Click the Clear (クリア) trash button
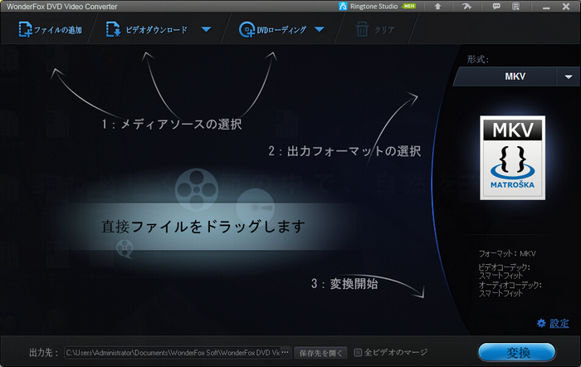Viewport: 581px width, 367px height. (x=375, y=29)
